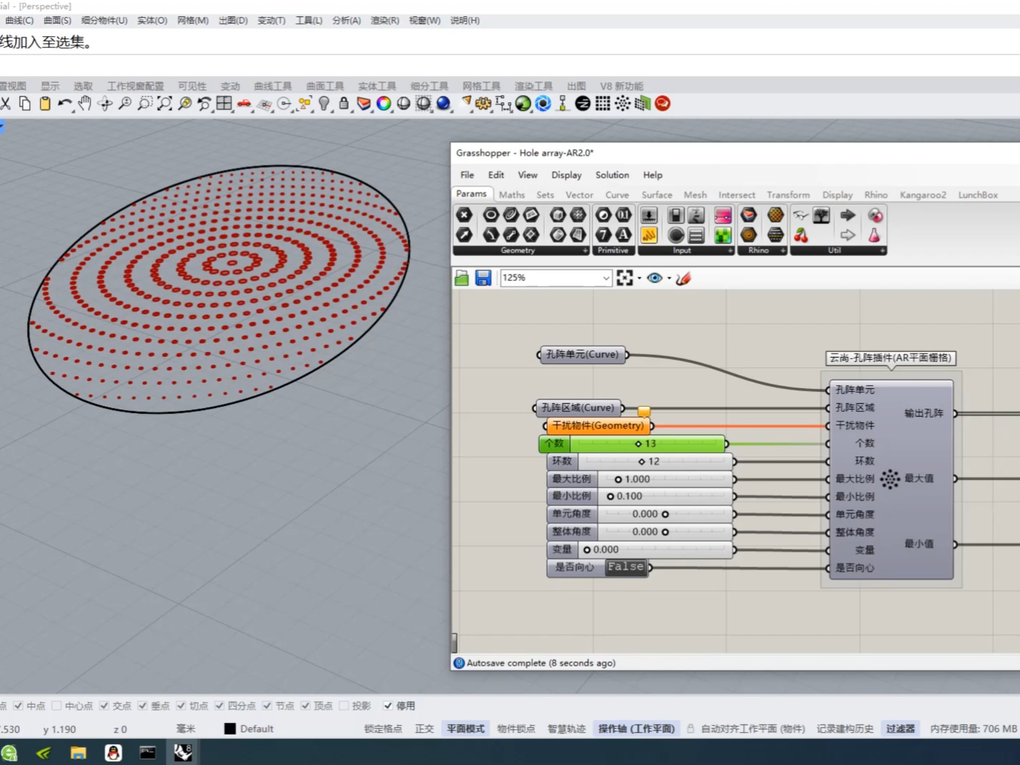Open the dropdown arrow beside preview eye icon
Viewport: 1020px width, 765px height.
click(669, 278)
